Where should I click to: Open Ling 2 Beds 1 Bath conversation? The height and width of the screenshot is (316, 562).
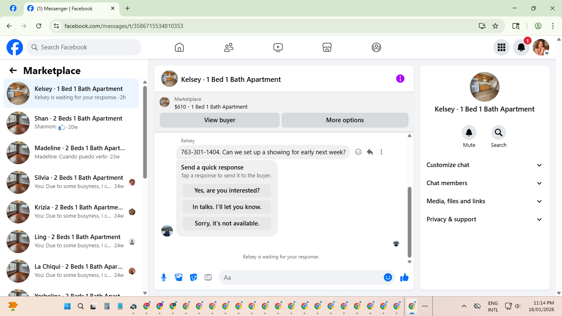71,242
